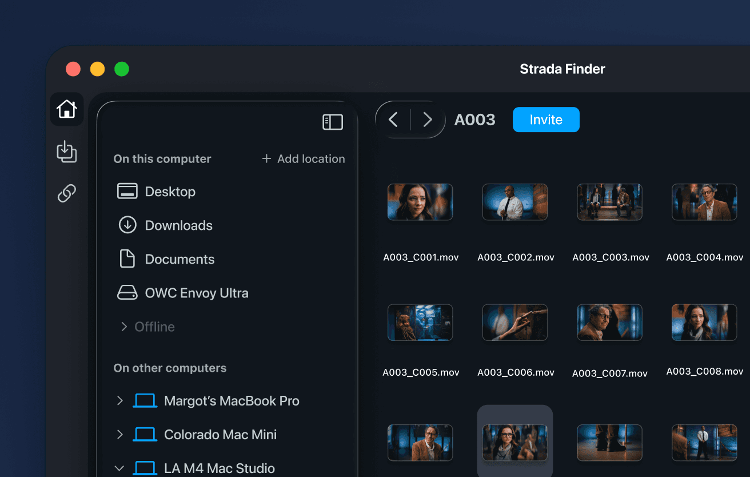Click the Downloads arrow-circle icon
This screenshot has width=750, height=477.
click(x=127, y=225)
